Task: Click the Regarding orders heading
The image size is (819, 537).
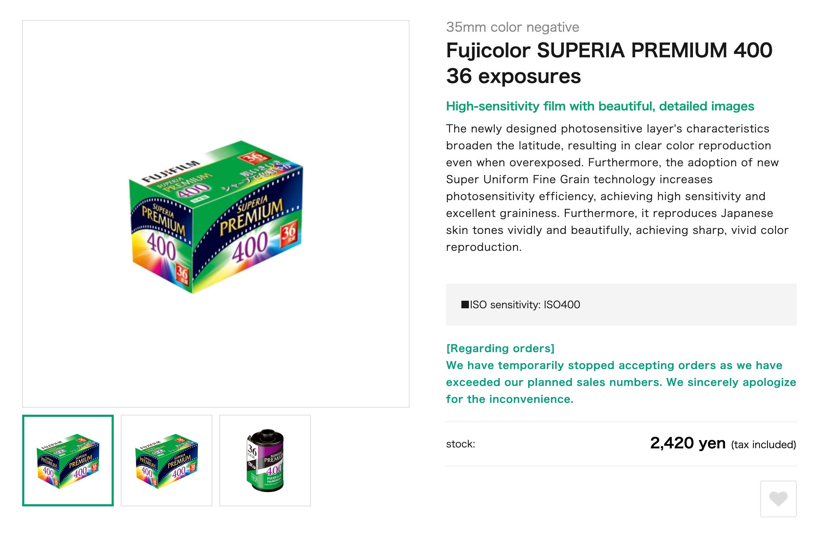Action: coord(500,348)
